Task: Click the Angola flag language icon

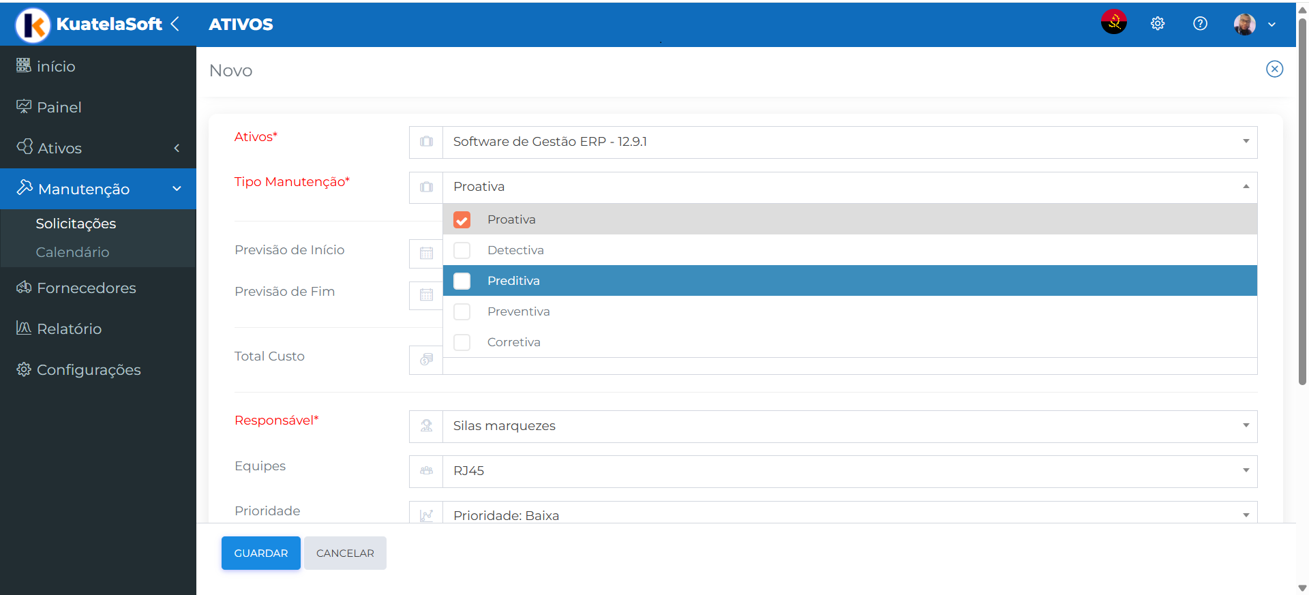Action: point(1113,22)
